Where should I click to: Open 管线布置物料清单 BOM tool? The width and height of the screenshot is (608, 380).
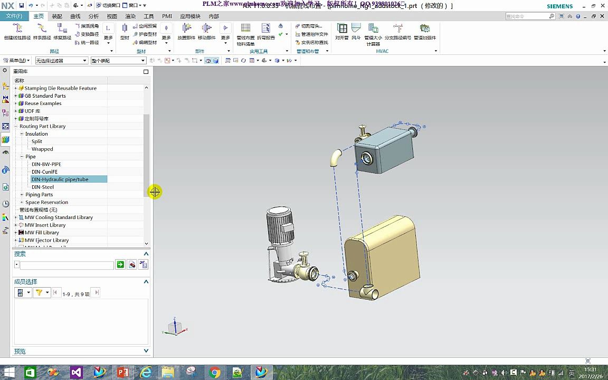245,34
